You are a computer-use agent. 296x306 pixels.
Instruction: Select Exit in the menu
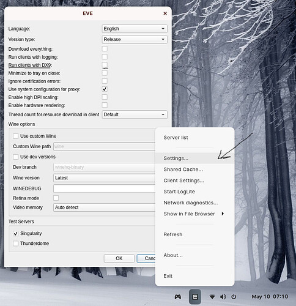click(194, 276)
